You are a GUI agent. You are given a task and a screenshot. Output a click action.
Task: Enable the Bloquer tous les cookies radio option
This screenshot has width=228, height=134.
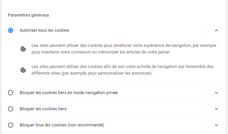11,125
